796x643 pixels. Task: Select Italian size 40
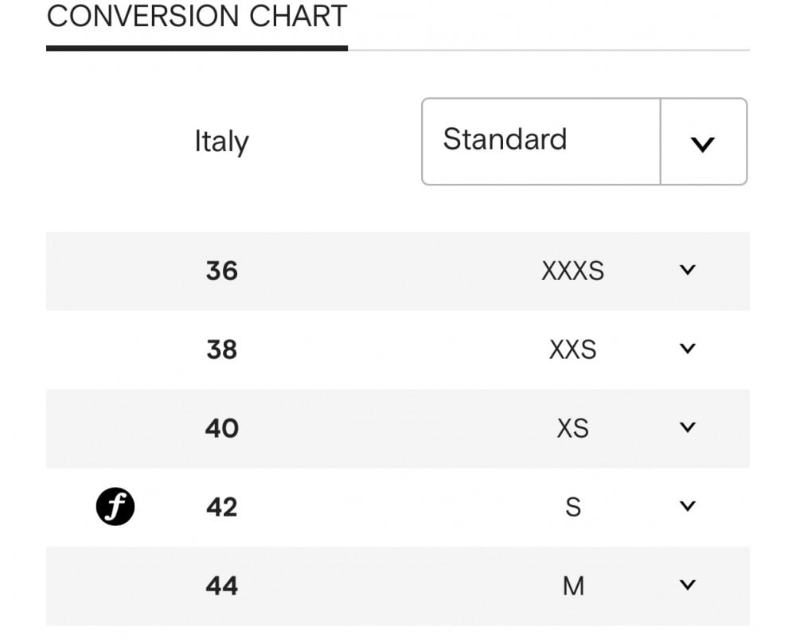coord(222,428)
